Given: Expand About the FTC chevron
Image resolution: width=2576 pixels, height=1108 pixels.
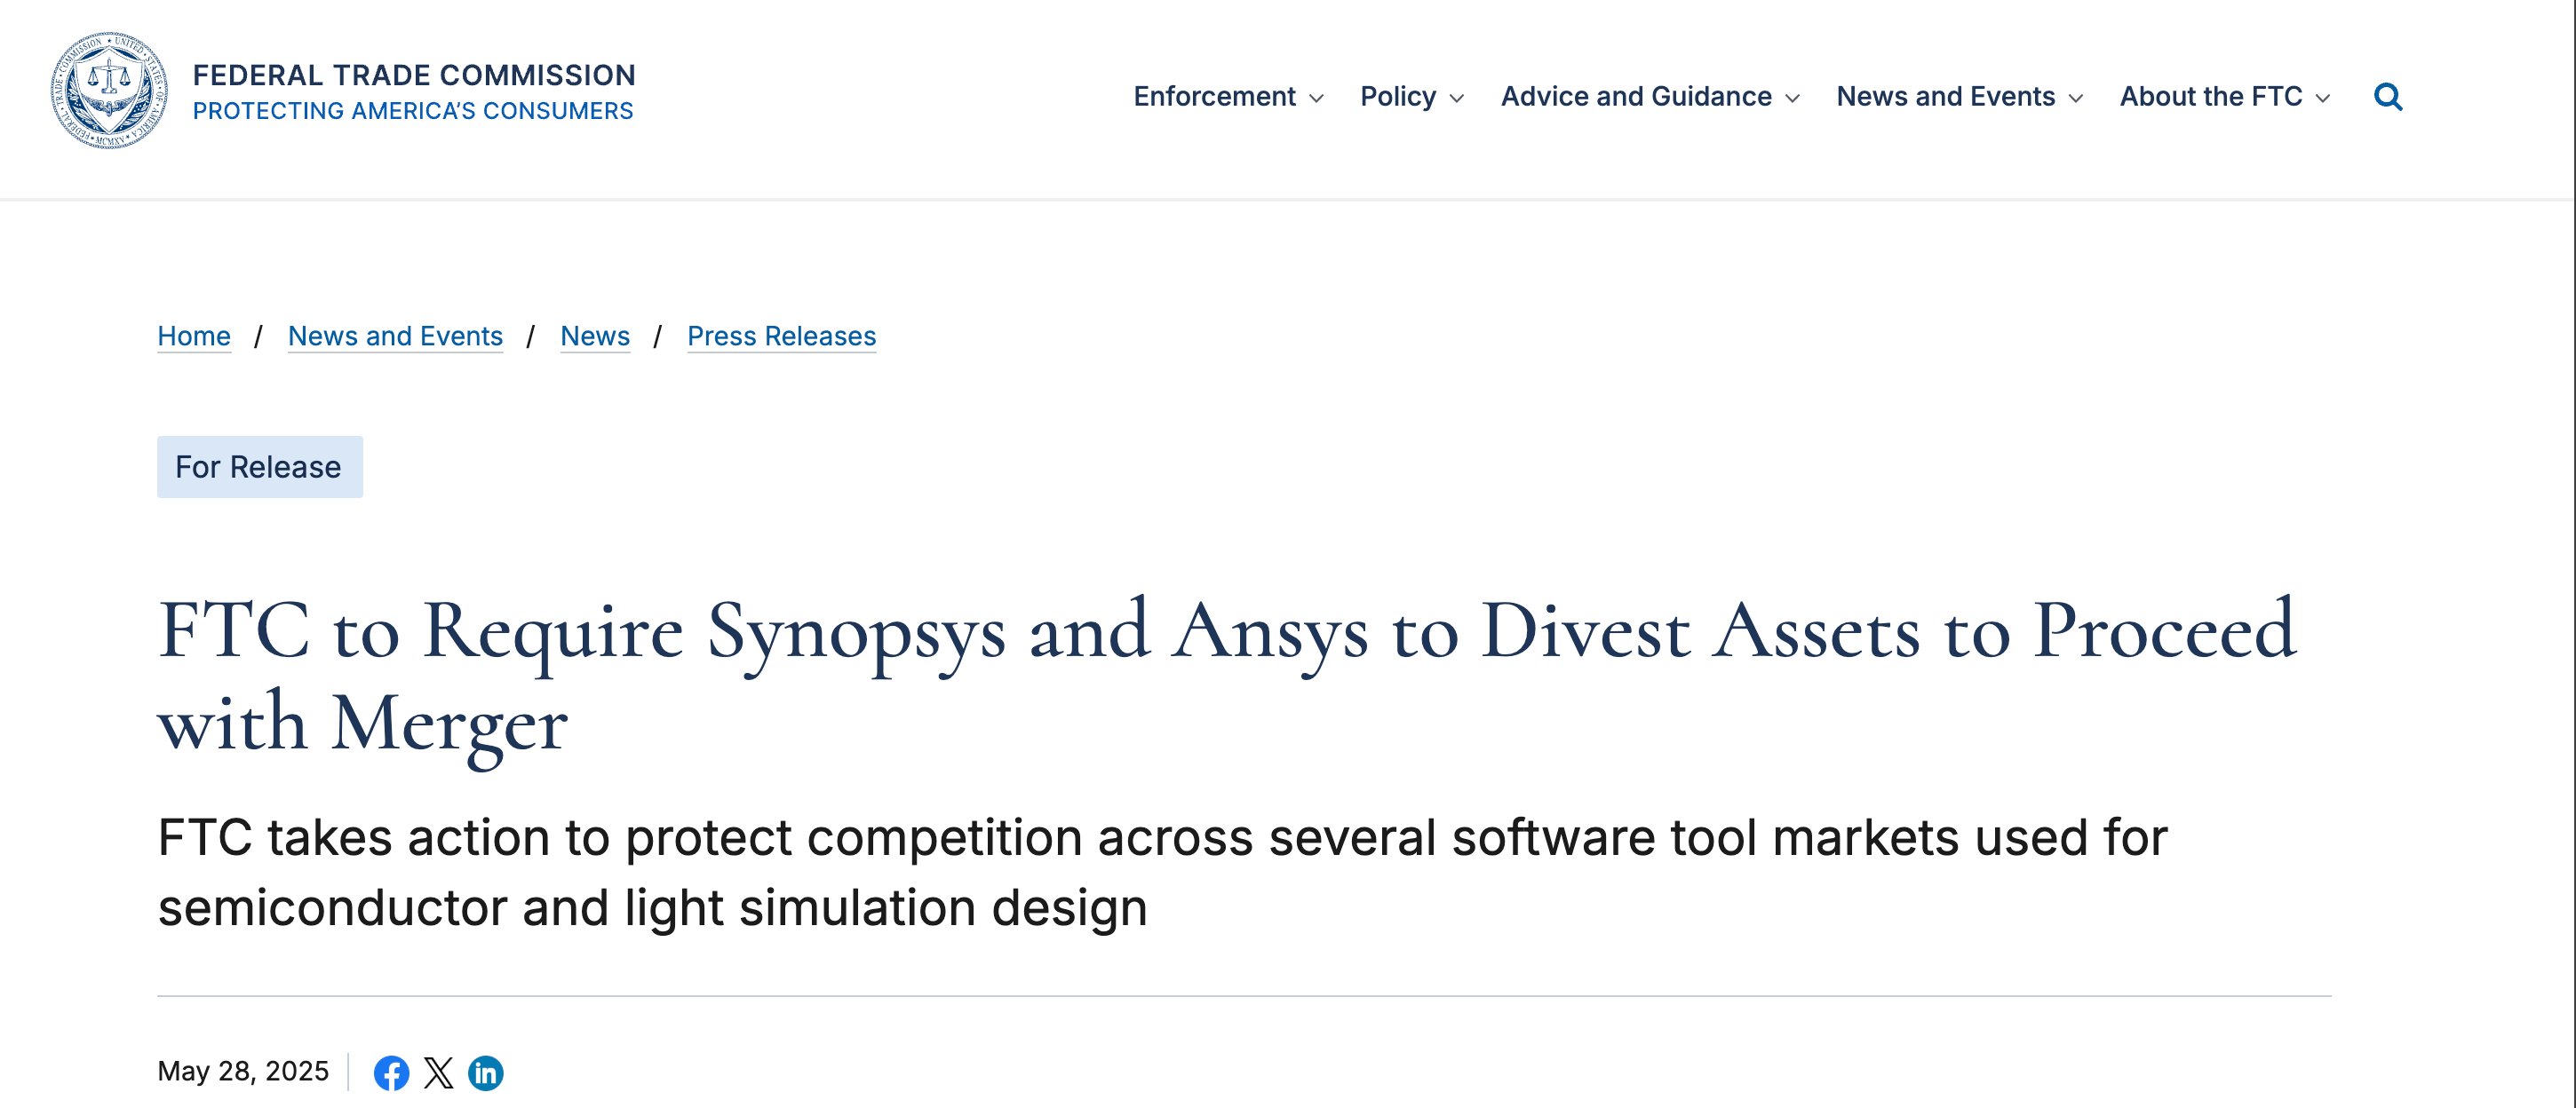Looking at the screenshot, I should tap(2322, 98).
